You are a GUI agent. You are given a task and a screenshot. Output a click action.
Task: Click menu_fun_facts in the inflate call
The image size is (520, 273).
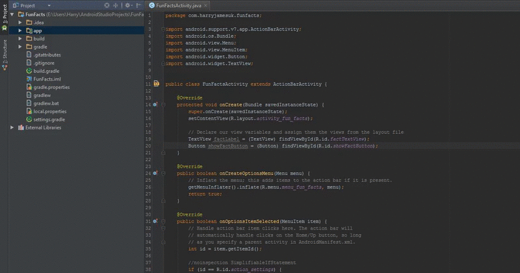click(302, 187)
